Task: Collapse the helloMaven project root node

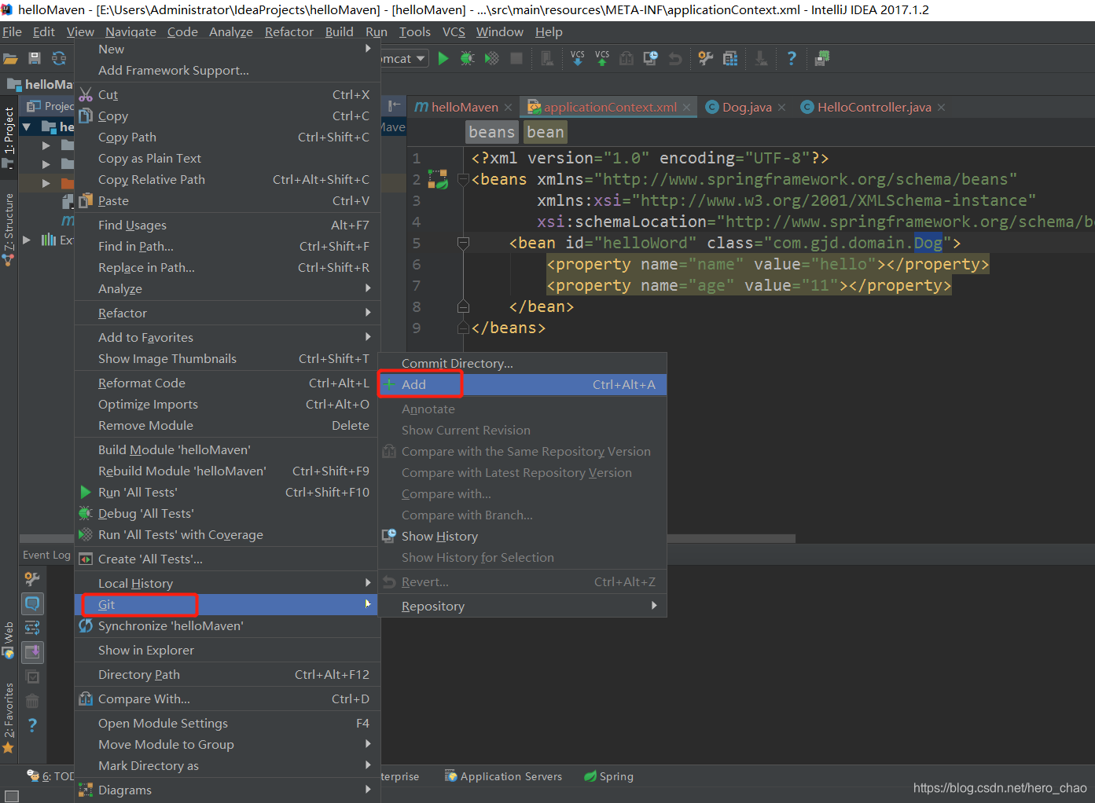Action: pyautogui.click(x=27, y=126)
